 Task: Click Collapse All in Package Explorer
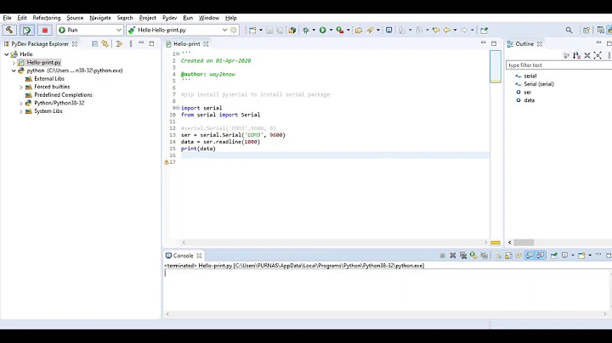pos(95,44)
